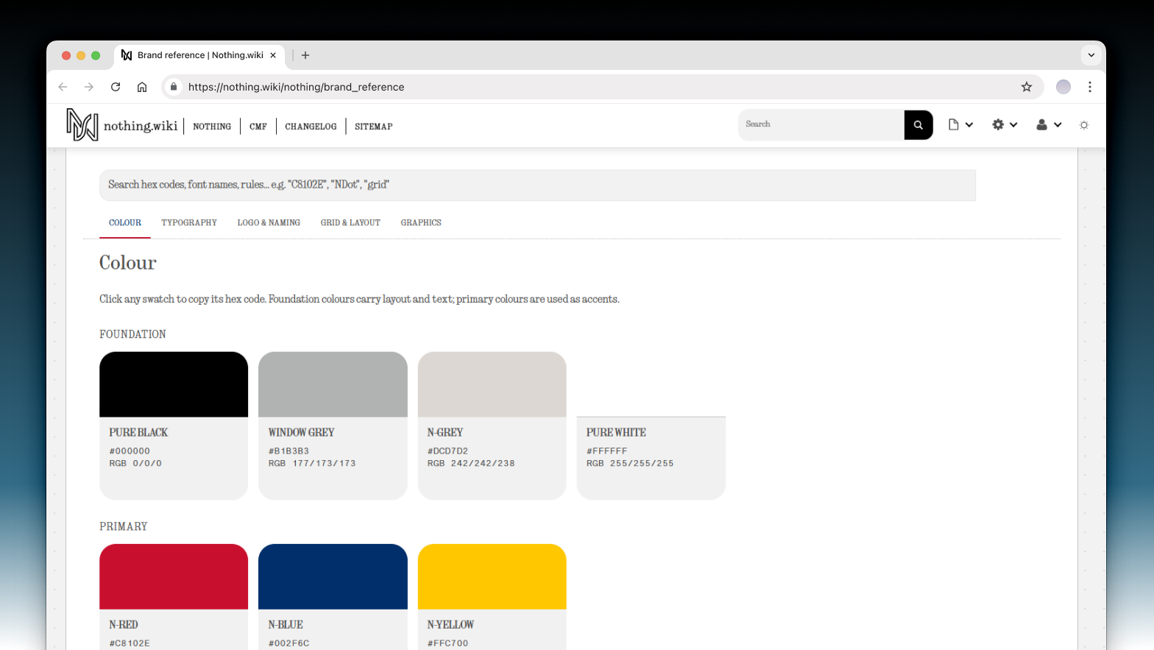Click the PRIMARY section label

tap(124, 526)
